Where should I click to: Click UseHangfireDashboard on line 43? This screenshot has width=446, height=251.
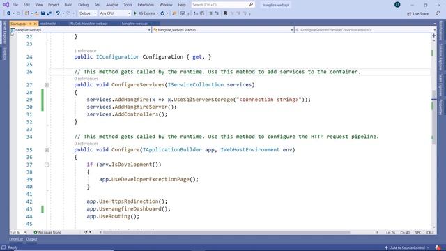[x=130, y=209]
